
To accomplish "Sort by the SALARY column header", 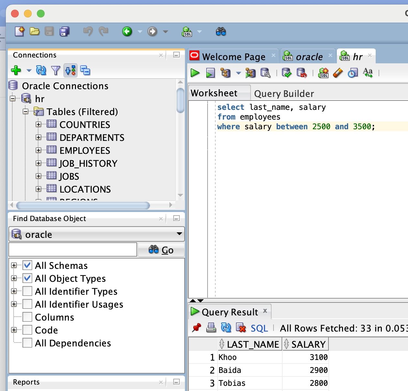I will tap(306, 344).
